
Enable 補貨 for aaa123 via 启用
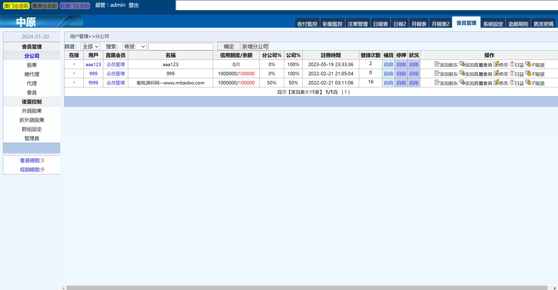coord(389,65)
